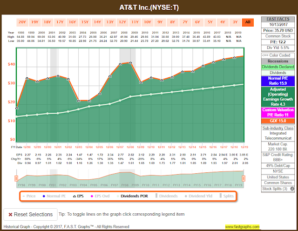This screenshot has width=298, height=231.
Task: Click the FY17 marker on the navigator
Action: (x=218, y=185)
